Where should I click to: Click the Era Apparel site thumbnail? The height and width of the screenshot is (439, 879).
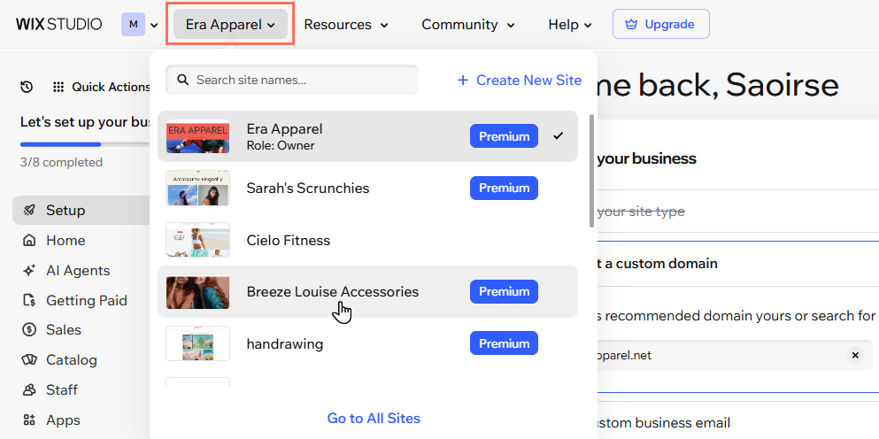click(x=198, y=136)
